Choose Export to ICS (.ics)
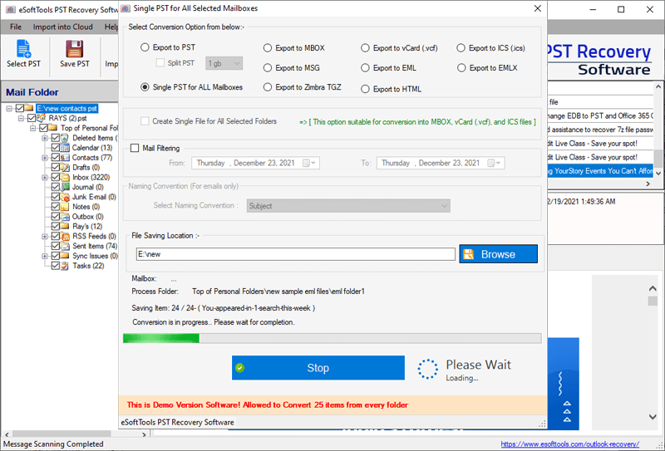Screen dimensions: 665x451 [x=461, y=48]
